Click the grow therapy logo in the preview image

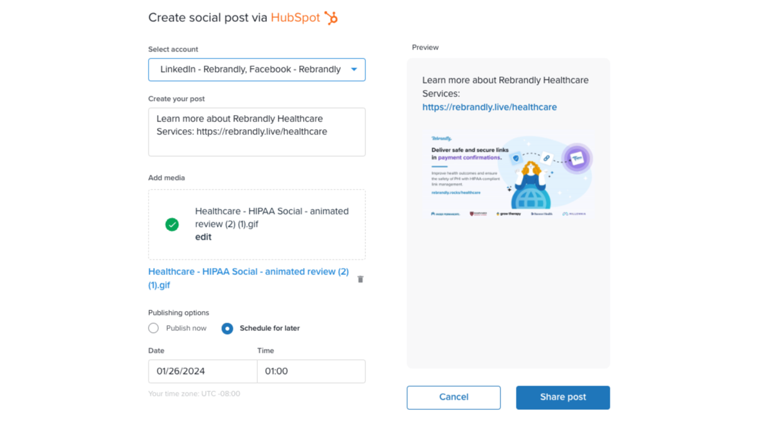coord(508,213)
